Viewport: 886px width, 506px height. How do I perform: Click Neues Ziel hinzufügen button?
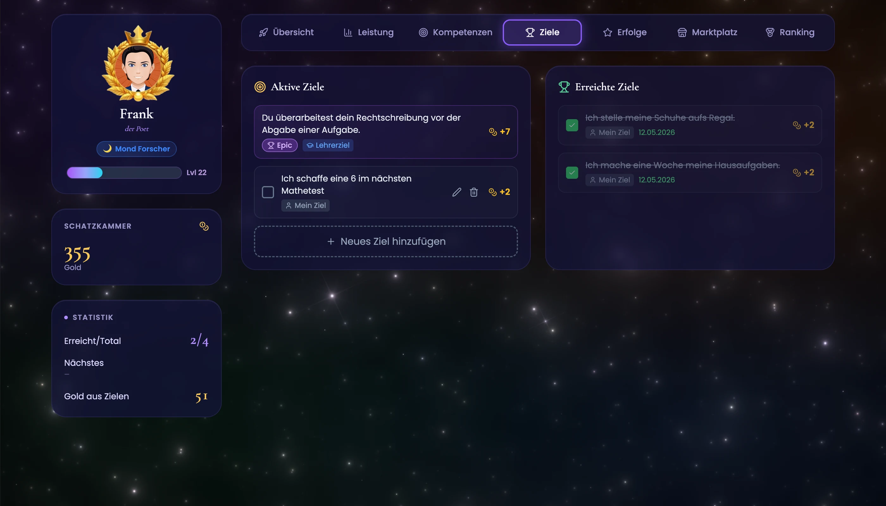pyautogui.click(x=386, y=241)
